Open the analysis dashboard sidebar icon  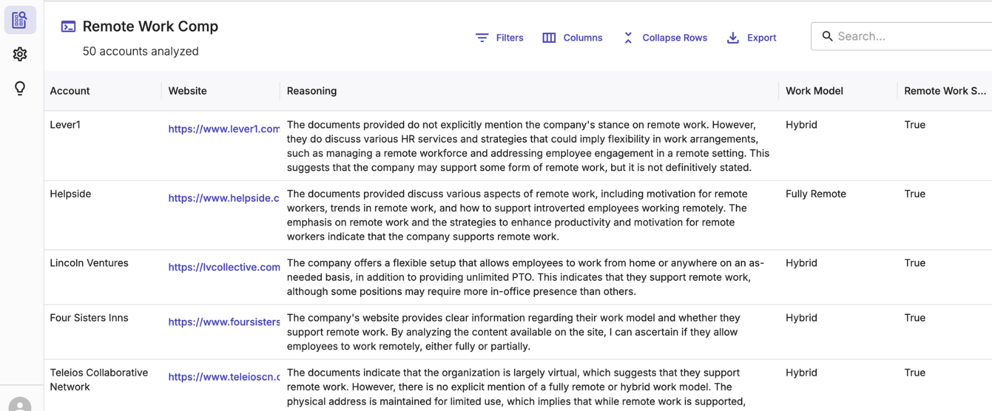click(x=20, y=20)
